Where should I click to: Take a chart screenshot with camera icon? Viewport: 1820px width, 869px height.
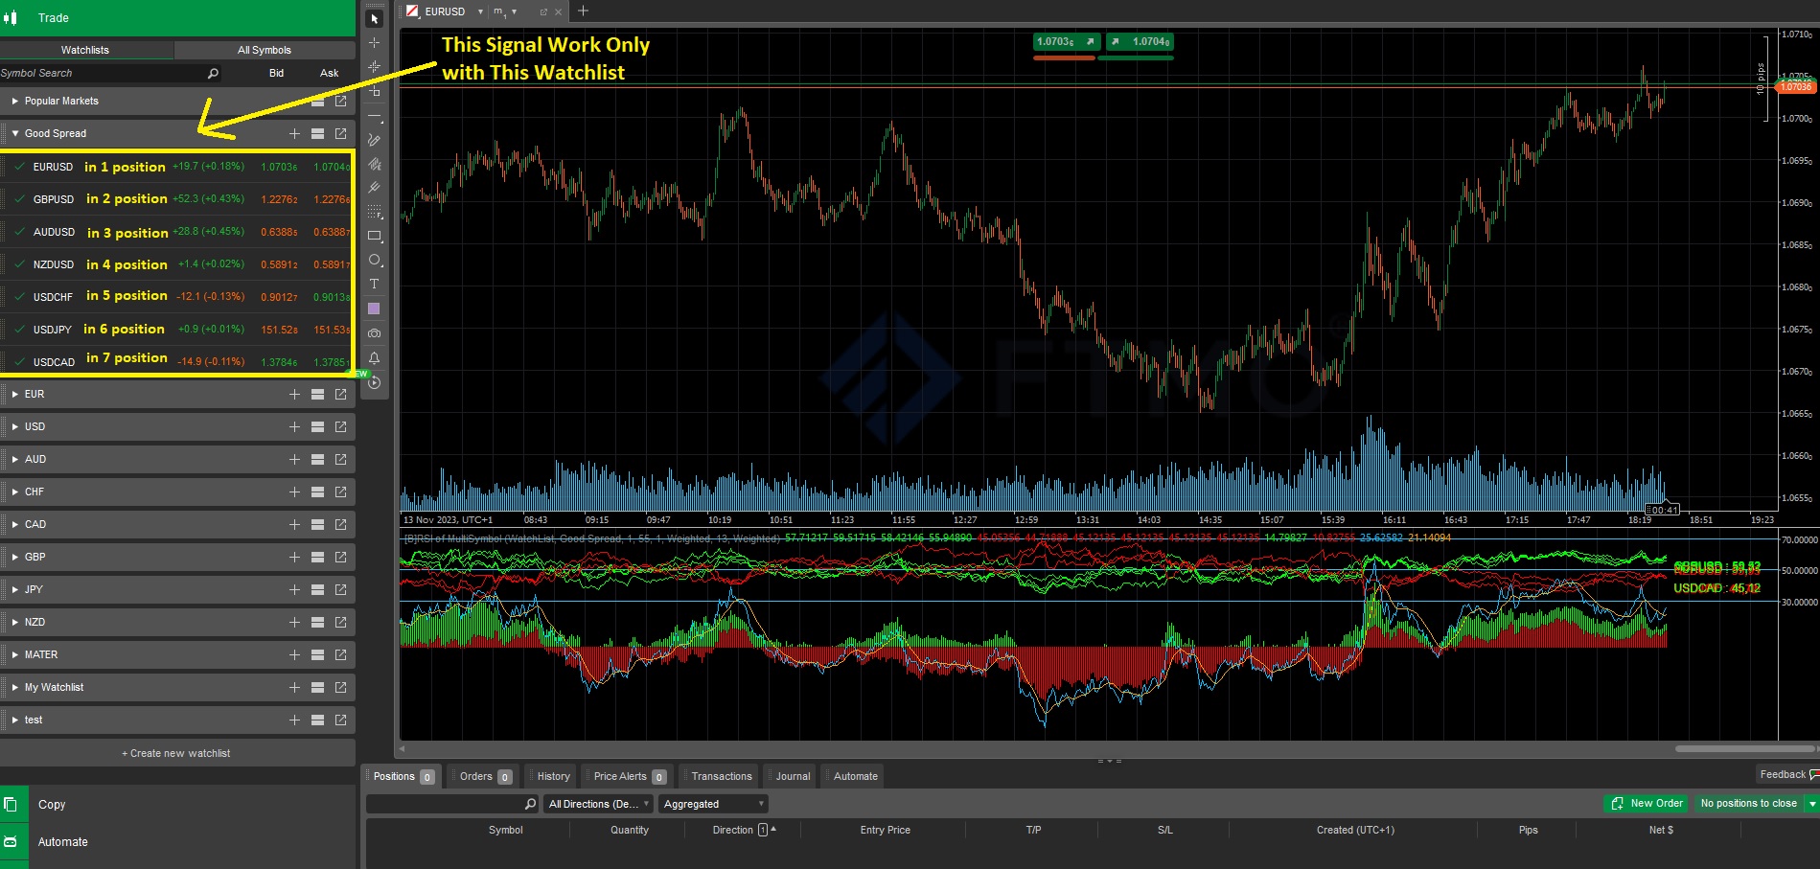tap(374, 332)
